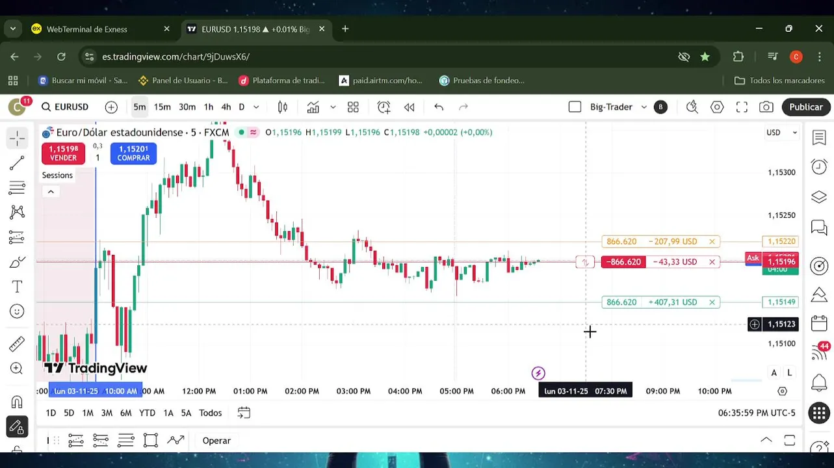Enter fullscreen chart mode
The height and width of the screenshot is (468, 834).
click(742, 107)
